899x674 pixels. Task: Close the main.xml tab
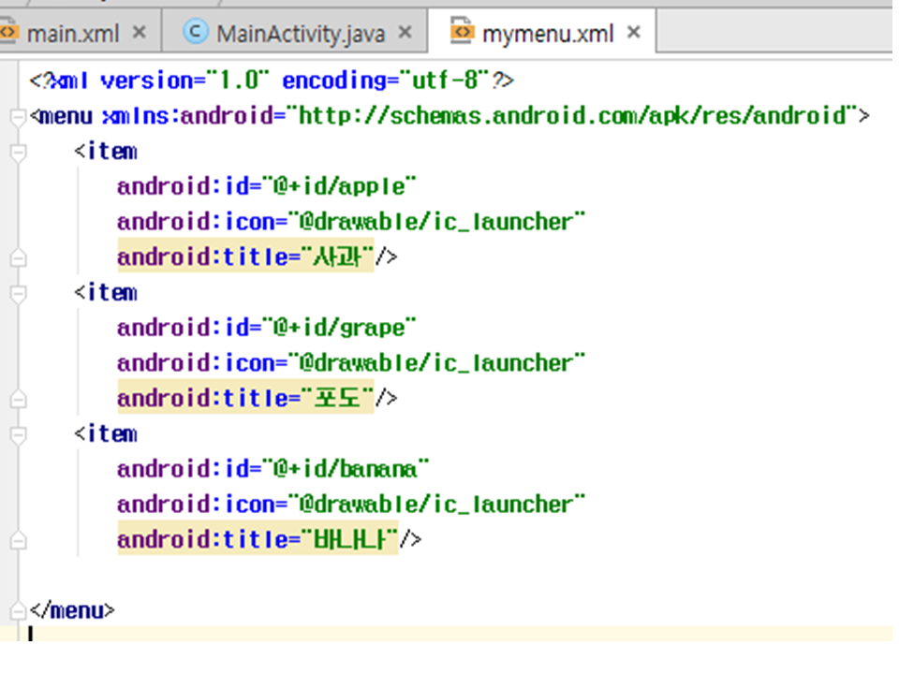coord(139,32)
